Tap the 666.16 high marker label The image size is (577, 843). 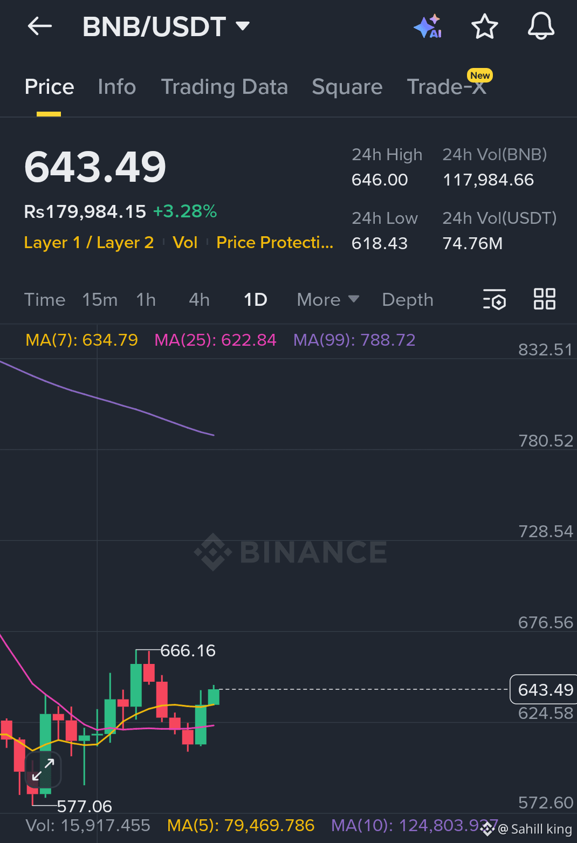click(188, 650)
